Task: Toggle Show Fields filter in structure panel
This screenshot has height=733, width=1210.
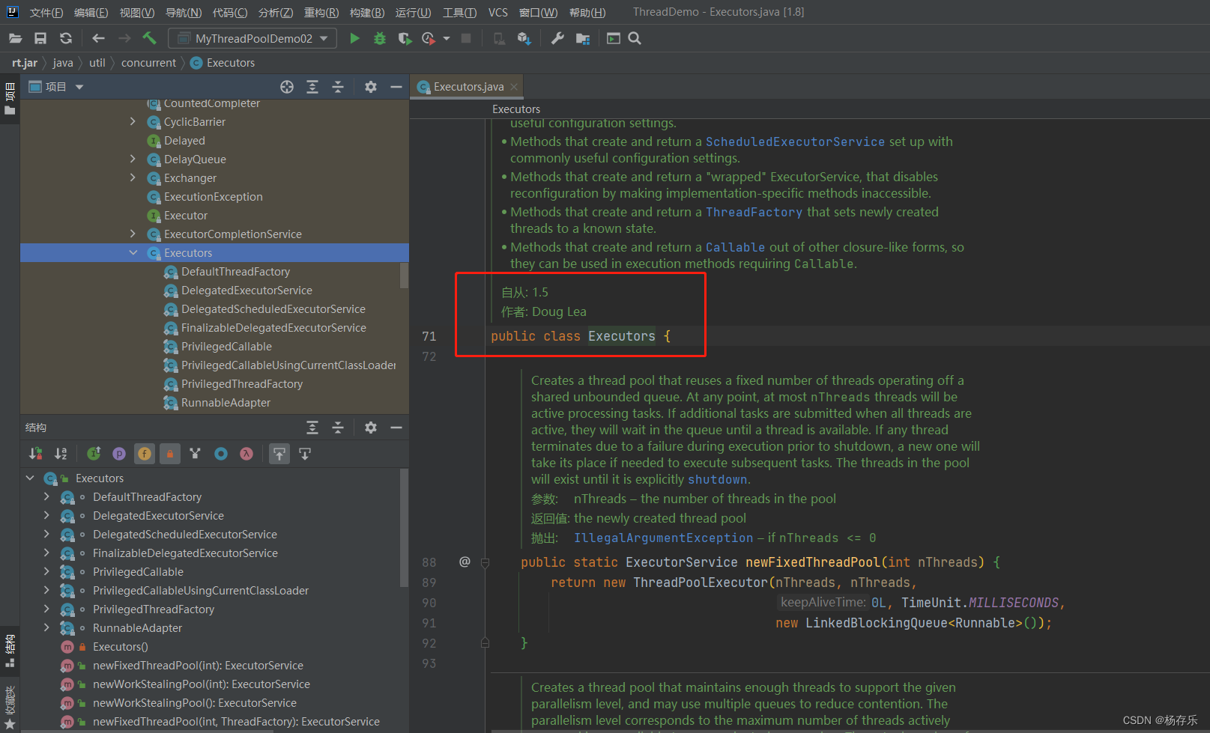Action: coord(145,454)
